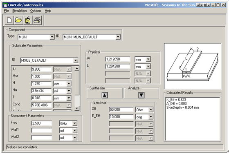Click the play icon in title bar
Image resolution: width=229 pixels, height=154 pixels.
pos(202,5)
